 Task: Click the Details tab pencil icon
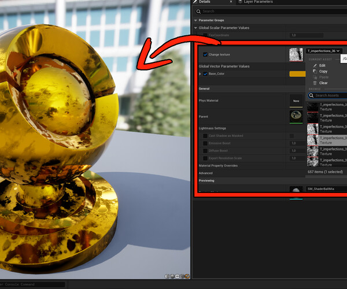coord(195,2)
